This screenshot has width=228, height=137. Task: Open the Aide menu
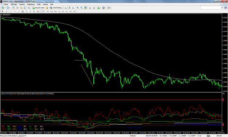[x=52, y=4]
